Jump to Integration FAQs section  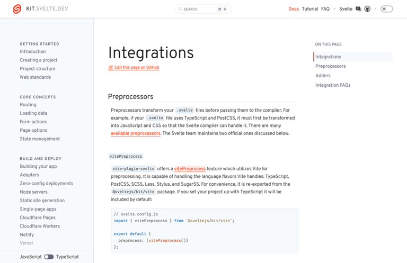tap(333, 85)
